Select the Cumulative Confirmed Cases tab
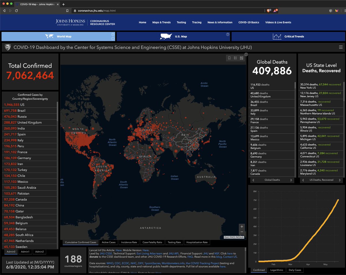 80,242
